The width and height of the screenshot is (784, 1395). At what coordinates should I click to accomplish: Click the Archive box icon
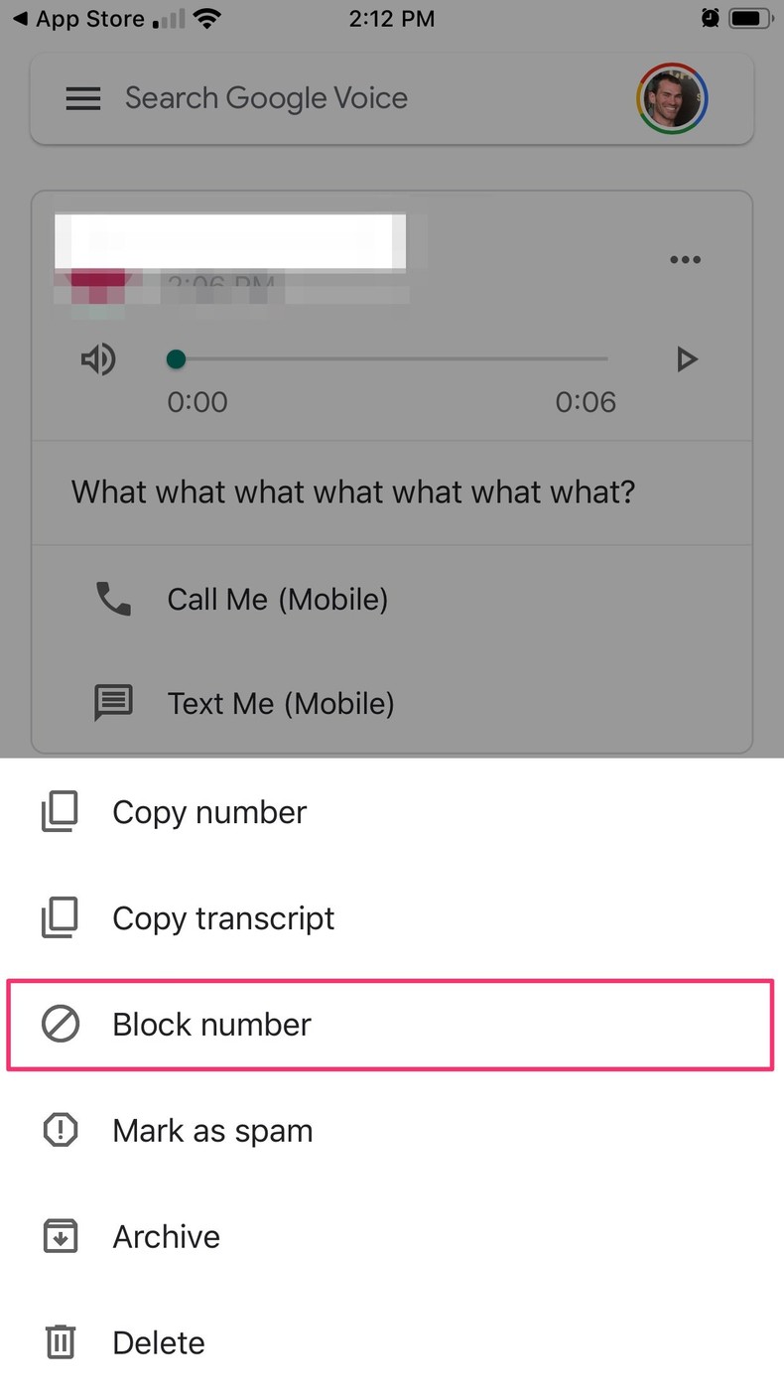click(60, 1235)
